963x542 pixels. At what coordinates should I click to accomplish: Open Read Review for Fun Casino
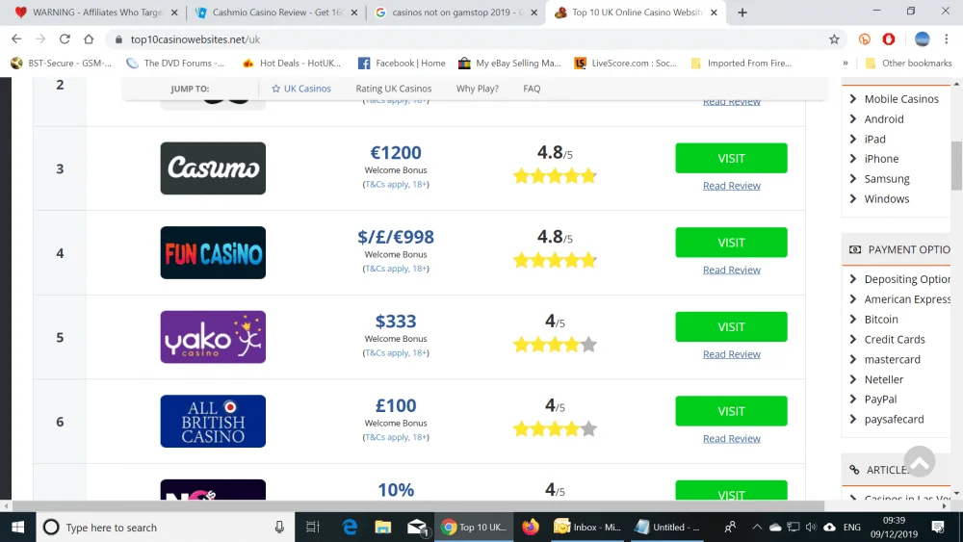click(x=732, y=270)
